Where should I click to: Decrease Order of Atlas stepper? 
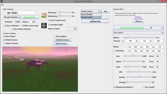[76, 30]
